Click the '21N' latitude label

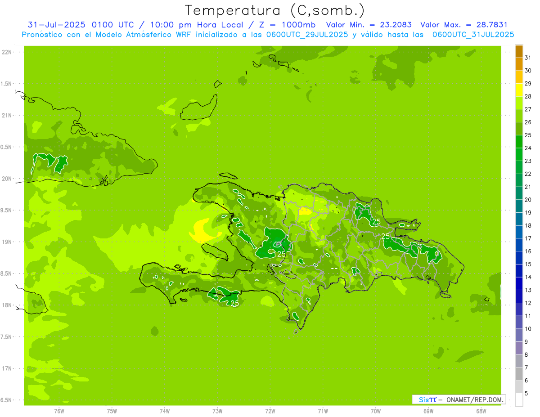click(7, 115)
